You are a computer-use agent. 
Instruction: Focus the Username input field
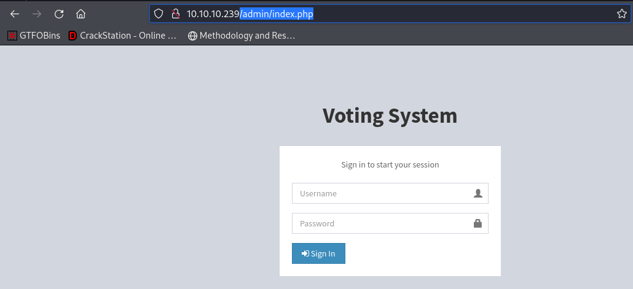click(x=390, y=193)
